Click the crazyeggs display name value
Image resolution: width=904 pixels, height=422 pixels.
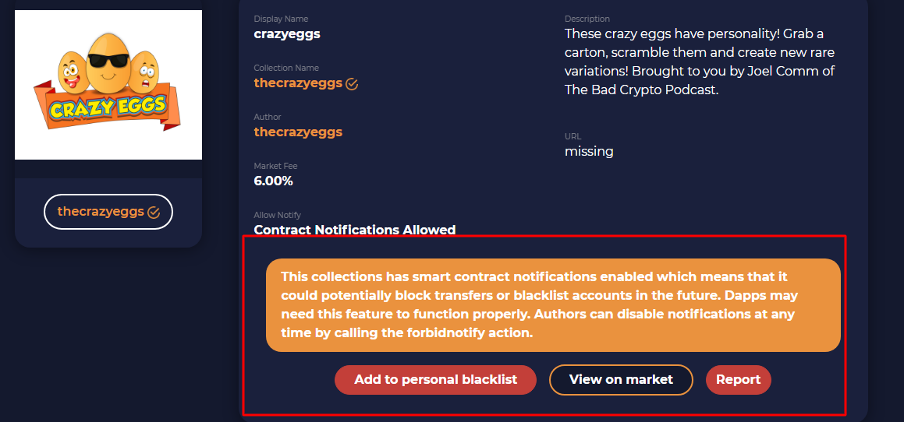click(x=287, y=34)
